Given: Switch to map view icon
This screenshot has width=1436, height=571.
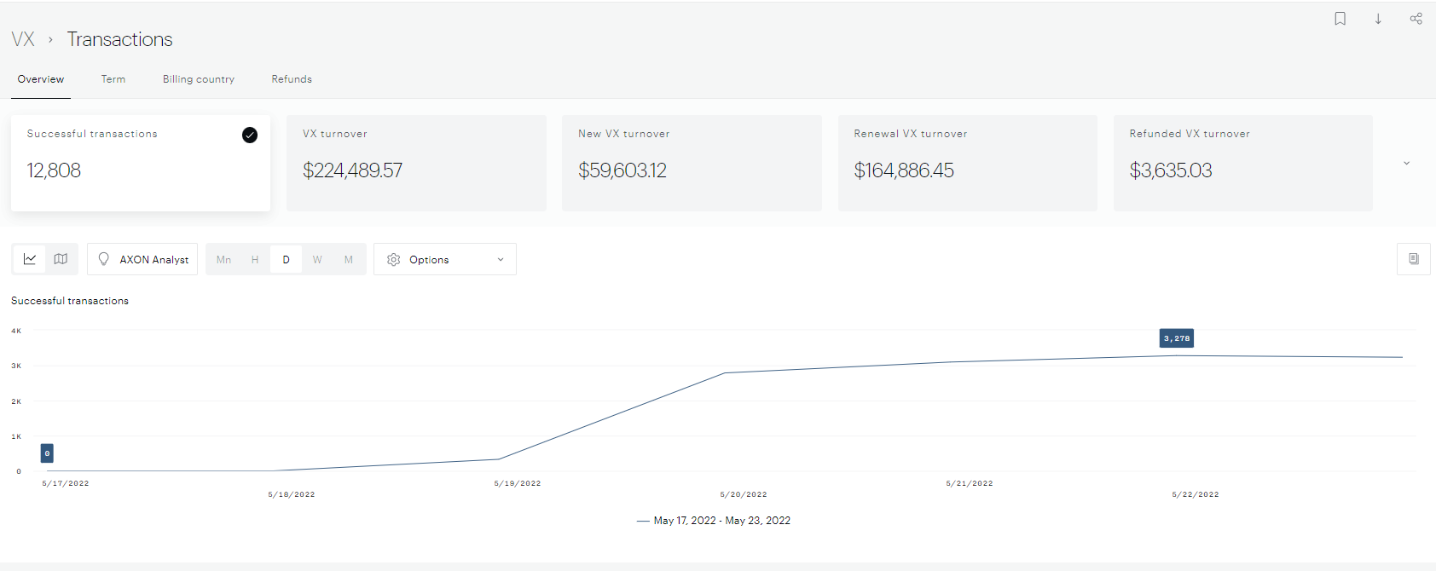Looking at the screenshot, I should tap(61, 259).
